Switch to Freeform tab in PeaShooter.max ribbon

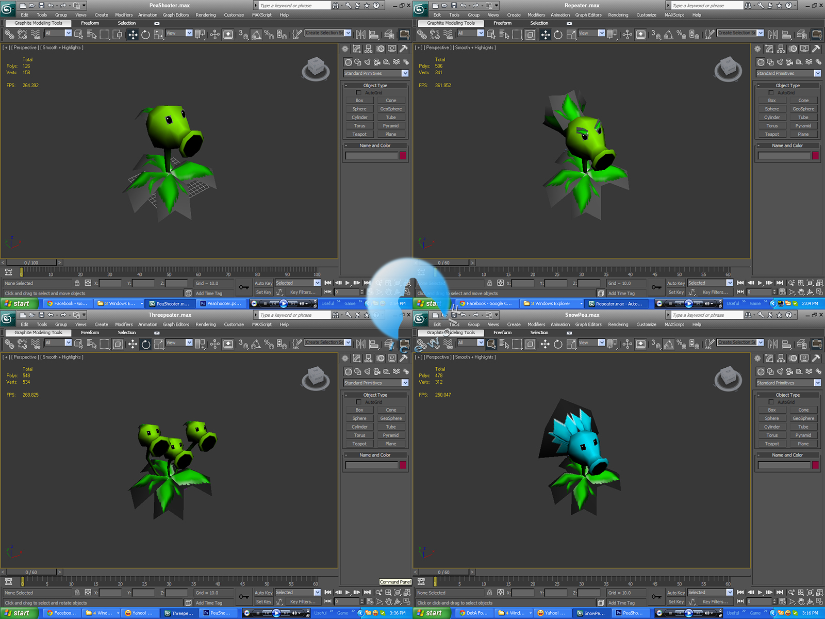(90, 23)
